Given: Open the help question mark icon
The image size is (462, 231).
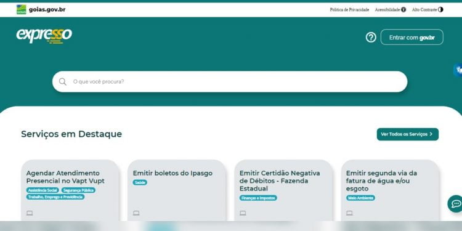Looking at the screenshot, I should [371, 38].
